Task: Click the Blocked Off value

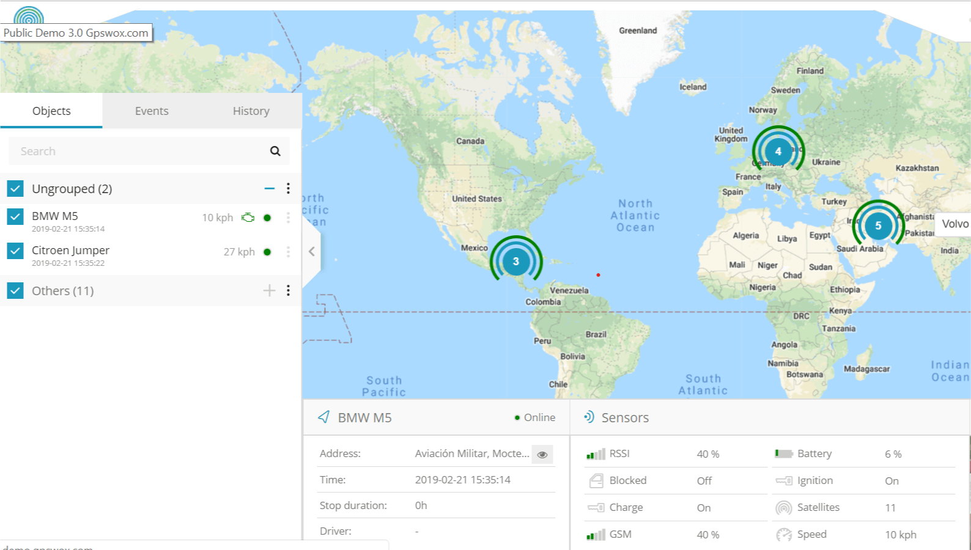Action: coord(704,481)
